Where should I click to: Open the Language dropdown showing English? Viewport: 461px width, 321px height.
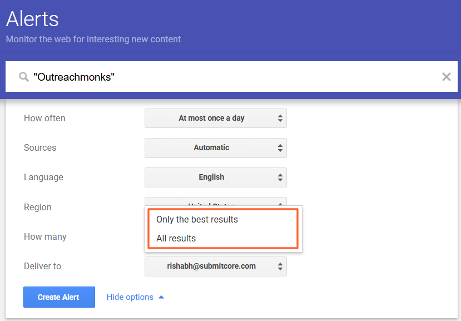click(216, 177)
